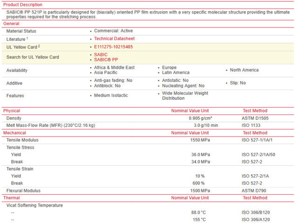The height and width of the screenshot is (223, 298).
Task: Select the Flexural Modulus label
Action: (x=23, y=191)
